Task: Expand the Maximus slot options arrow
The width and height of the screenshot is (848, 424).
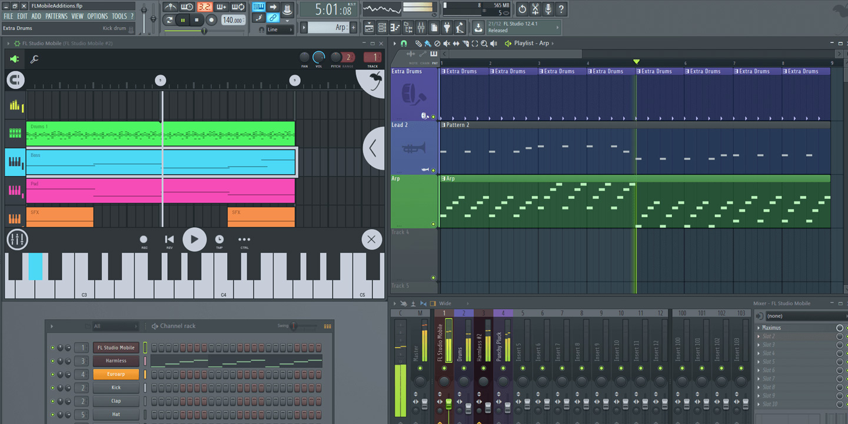Action: coord(759,327)
